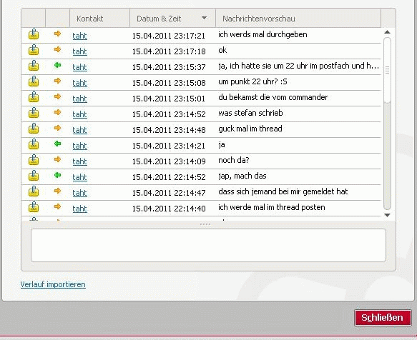This screenshot has width=417, height=340.
Task: Click the orange arrow beside 'du bekamst die vom commander'
Action: 57,96
